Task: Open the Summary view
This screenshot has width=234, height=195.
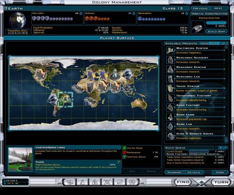Action: [174, 172]
